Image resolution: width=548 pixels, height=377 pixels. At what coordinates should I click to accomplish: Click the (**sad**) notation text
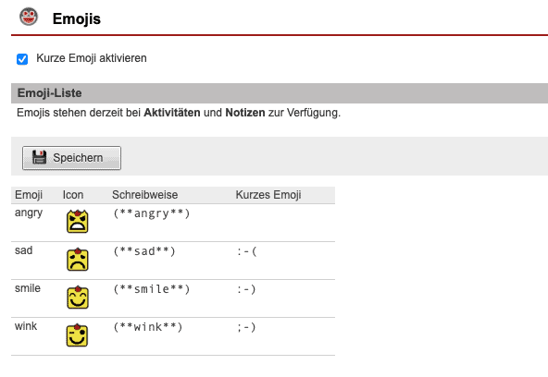144,251
